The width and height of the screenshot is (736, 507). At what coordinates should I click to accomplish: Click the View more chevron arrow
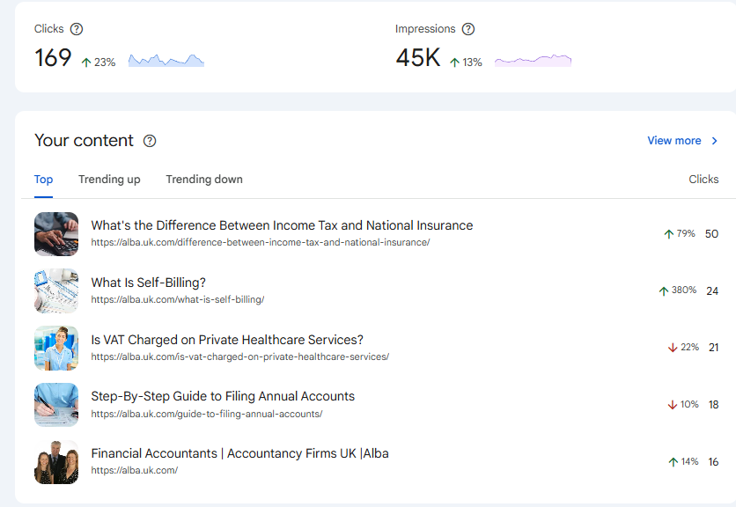[x=715, y=141]
